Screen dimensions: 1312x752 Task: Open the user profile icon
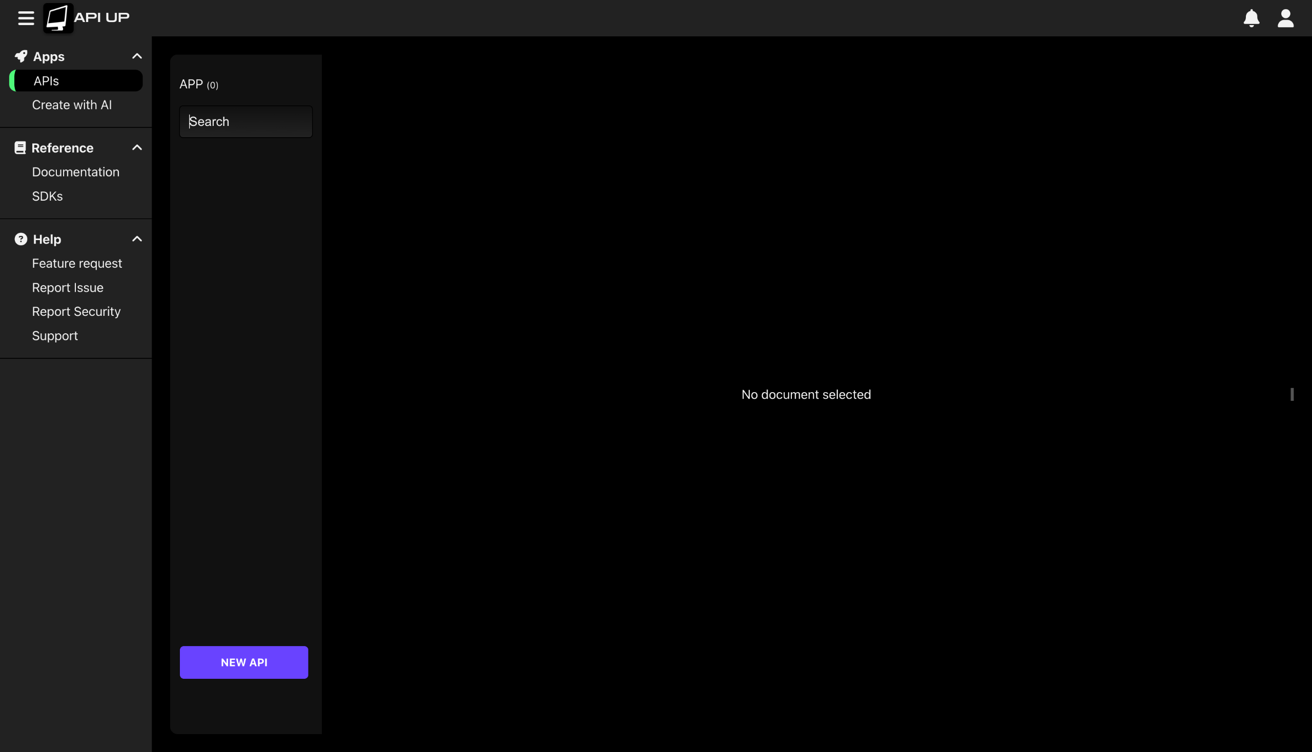[x=1285, y=18]
